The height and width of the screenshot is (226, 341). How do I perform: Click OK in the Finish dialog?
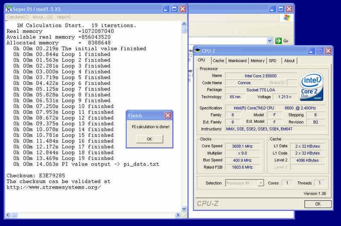pyautogui.click(x=149, y=139)
